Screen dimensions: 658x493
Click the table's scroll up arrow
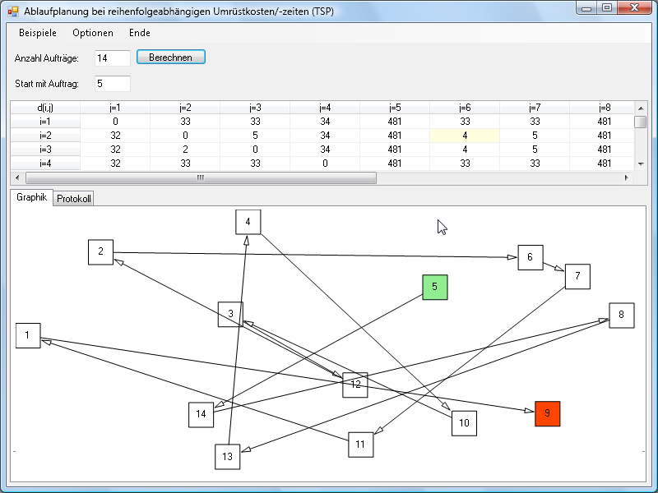point(640,108)
